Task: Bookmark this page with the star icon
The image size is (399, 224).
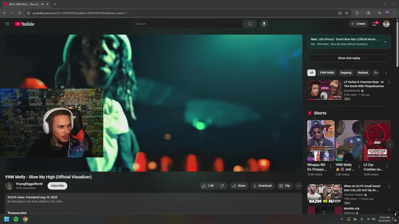Action: [347, 13]
